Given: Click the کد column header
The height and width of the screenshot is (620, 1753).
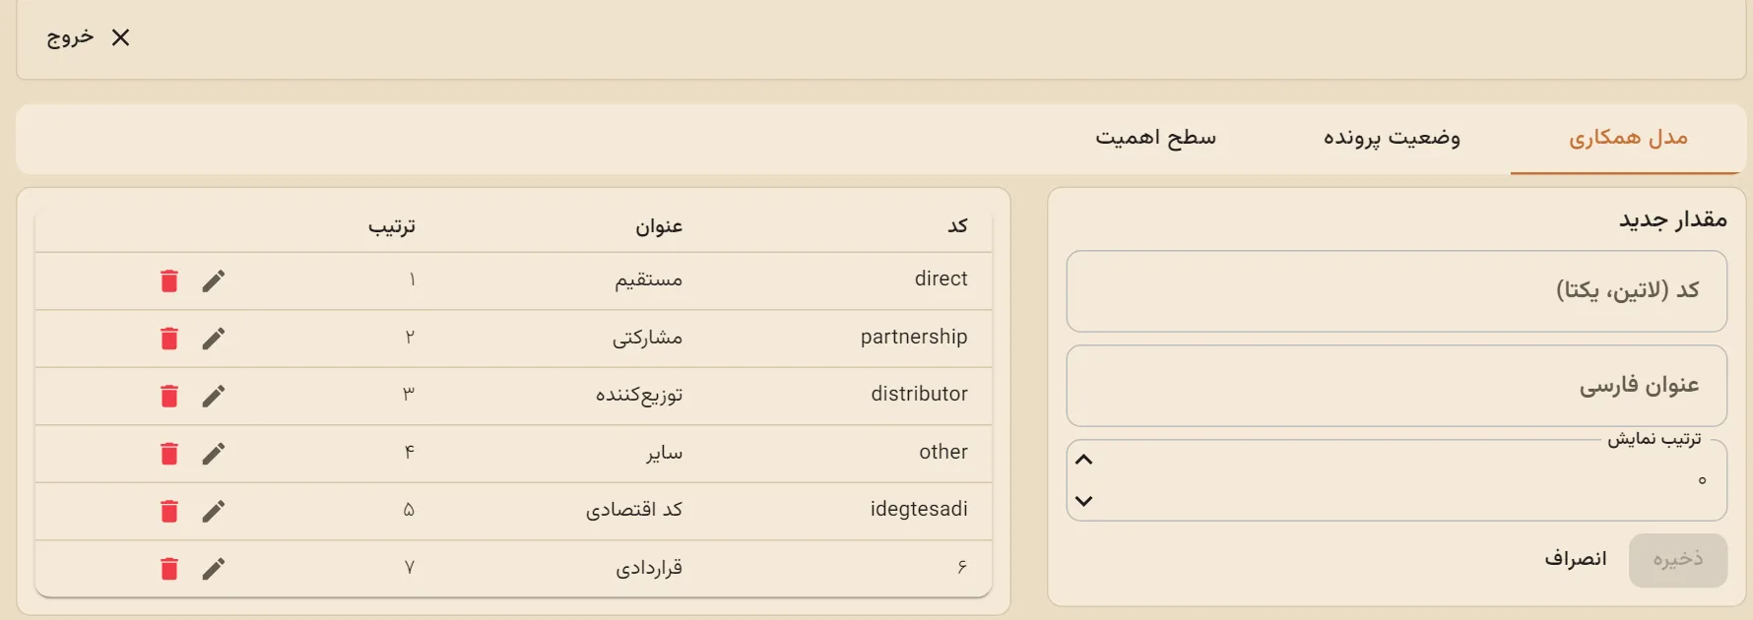Looking at the screenshot, I should click(957, 226).
